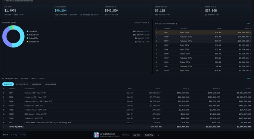This screenshot has height=139, width=254.
Task: Select XRPI row in Top 10 table
Action: (203, 67)
